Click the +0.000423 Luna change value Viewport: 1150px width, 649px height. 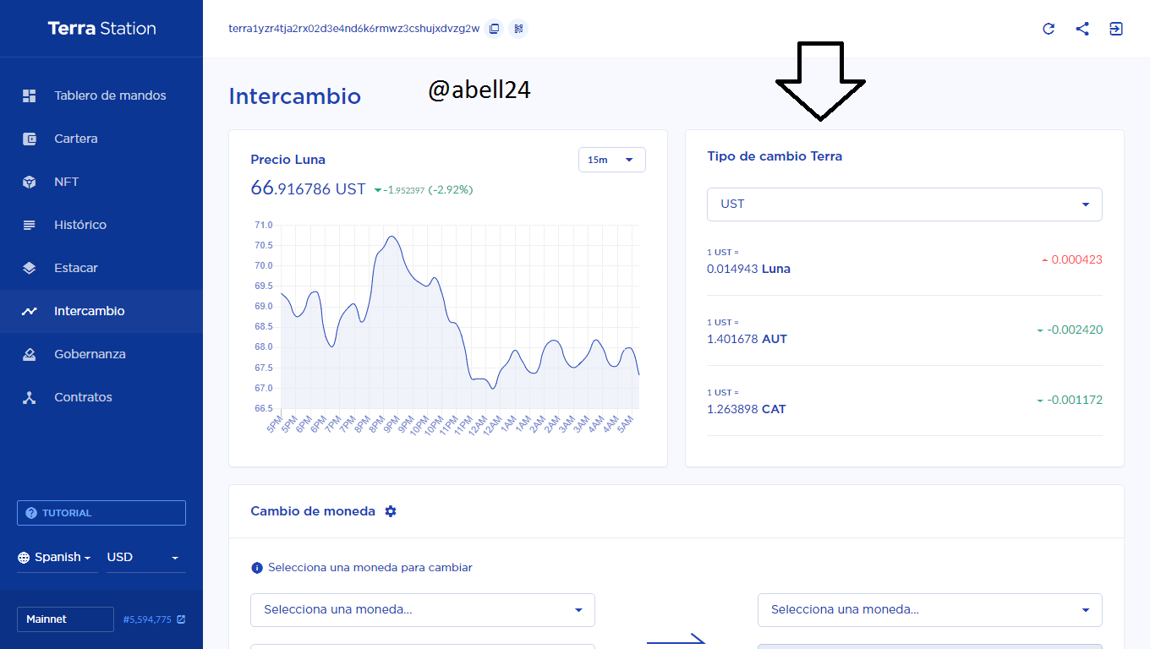pos(1071,259)
